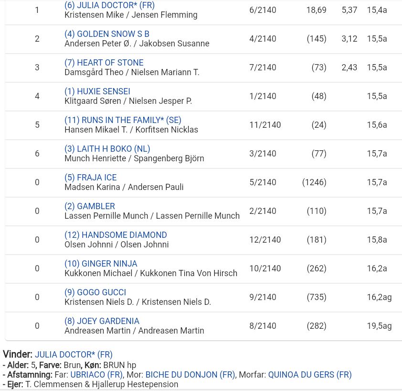Viewport: 402px width, 391px height.
Task: Click the 18,69 odds value in row 1
Action: tap(317, 10)
